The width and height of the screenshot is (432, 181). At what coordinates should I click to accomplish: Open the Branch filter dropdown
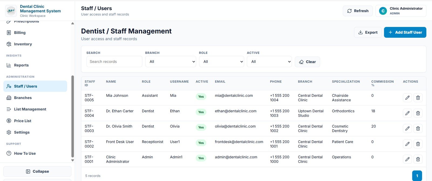click(171, 62)
